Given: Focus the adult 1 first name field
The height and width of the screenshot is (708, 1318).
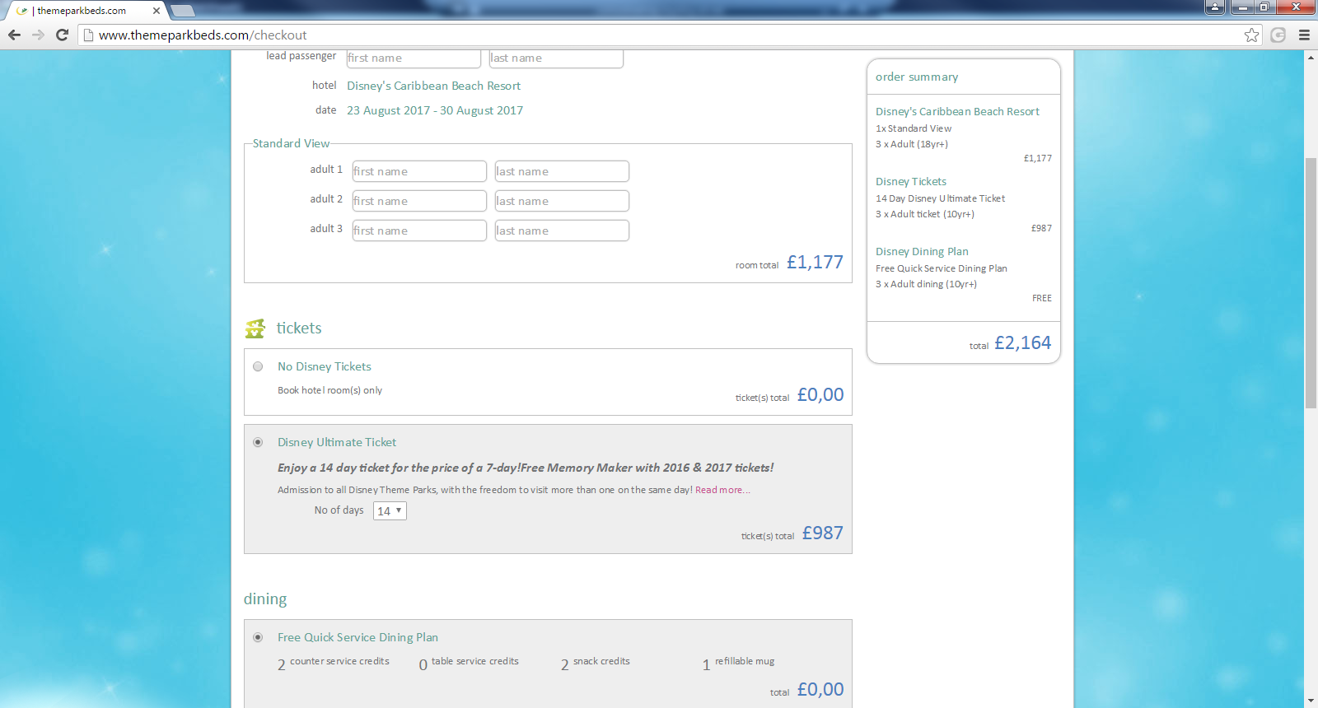Looking at the screenshot, I should click(419, 171).
